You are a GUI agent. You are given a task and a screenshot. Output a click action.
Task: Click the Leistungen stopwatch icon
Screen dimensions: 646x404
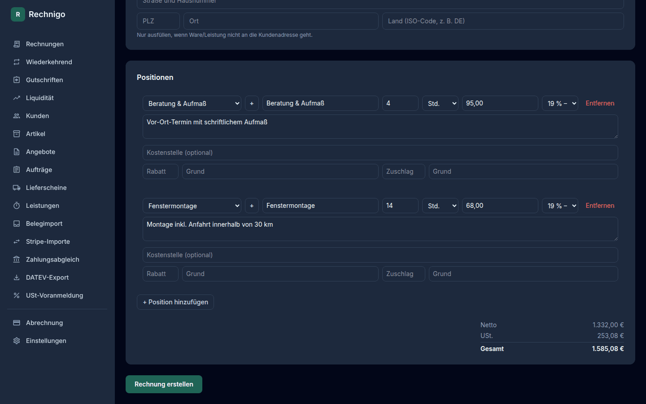[17, 206]
